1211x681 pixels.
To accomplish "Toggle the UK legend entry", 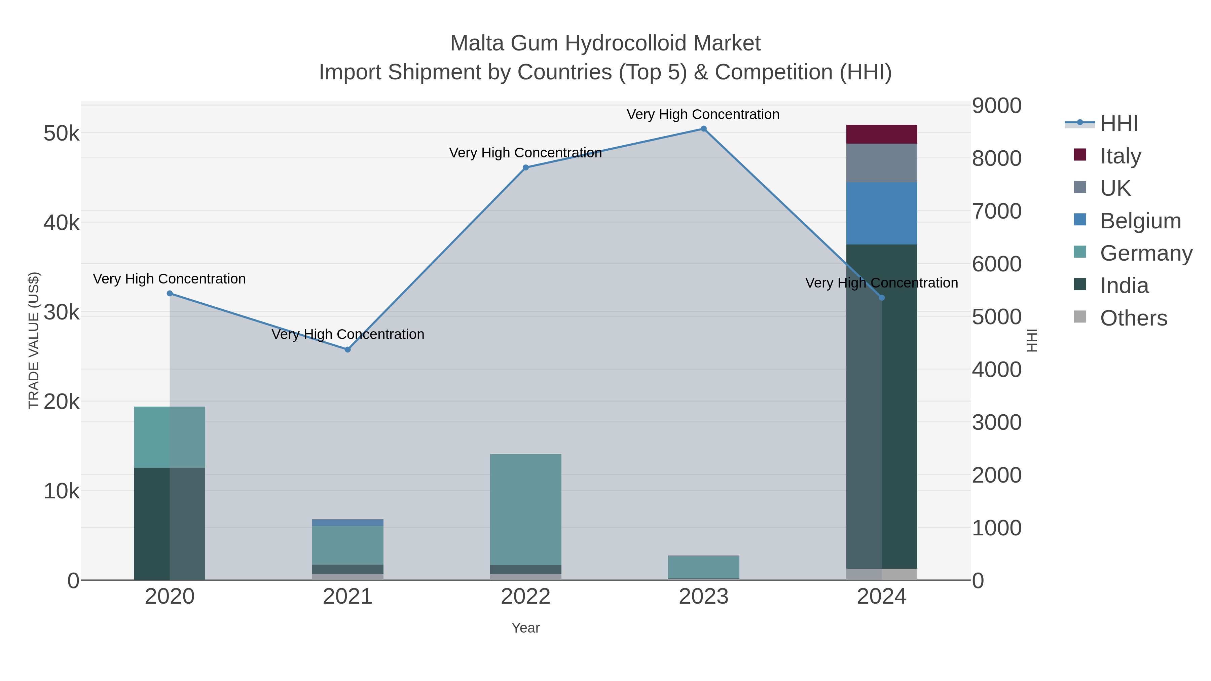I will tap(1102, 188).
